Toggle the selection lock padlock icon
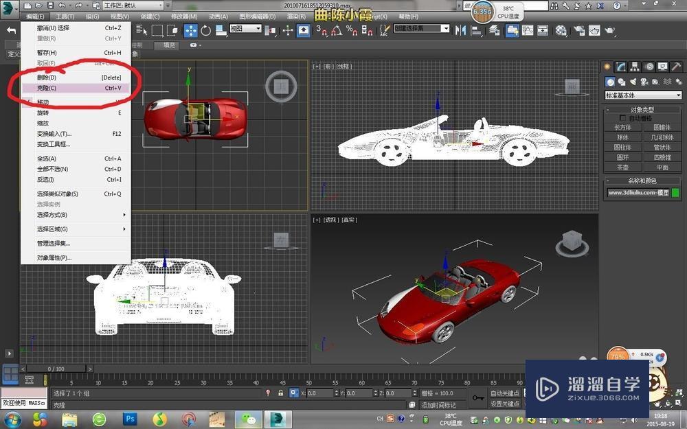Screen dimensions: 687x429 (x=280, y=393)
